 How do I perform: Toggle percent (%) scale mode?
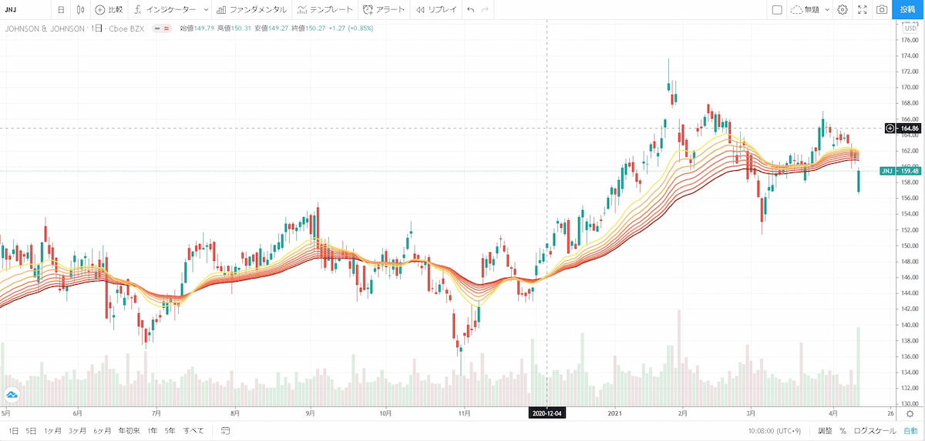click(843, 431)
